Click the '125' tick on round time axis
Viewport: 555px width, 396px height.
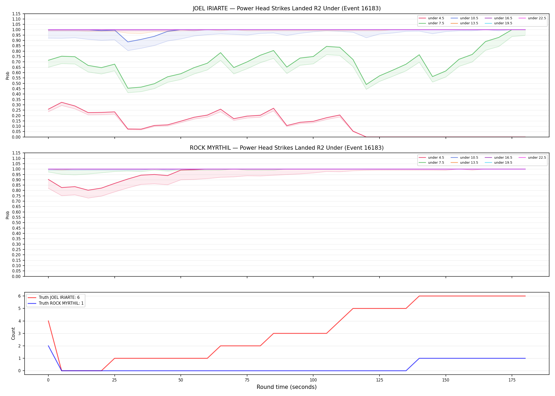click(380, 380)
